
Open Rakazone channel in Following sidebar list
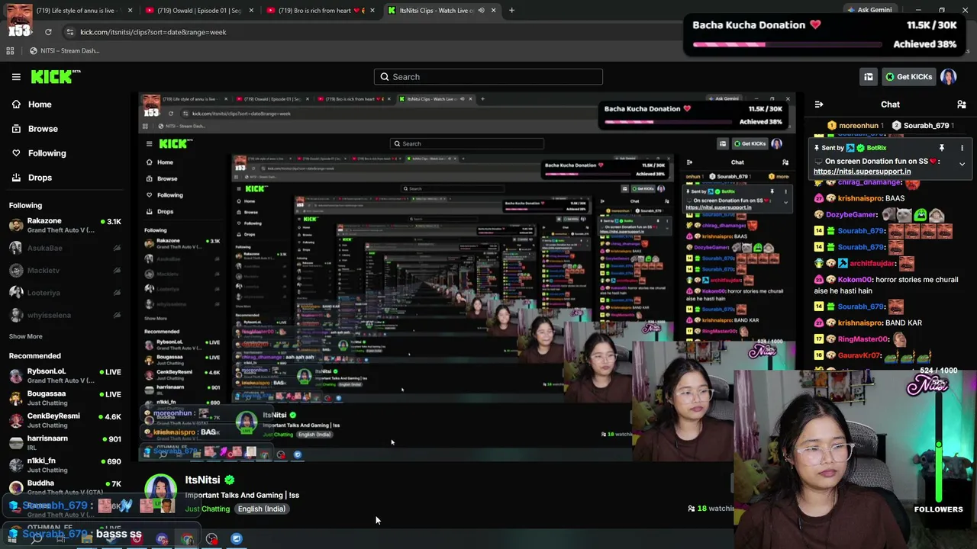tap(65, 226)
